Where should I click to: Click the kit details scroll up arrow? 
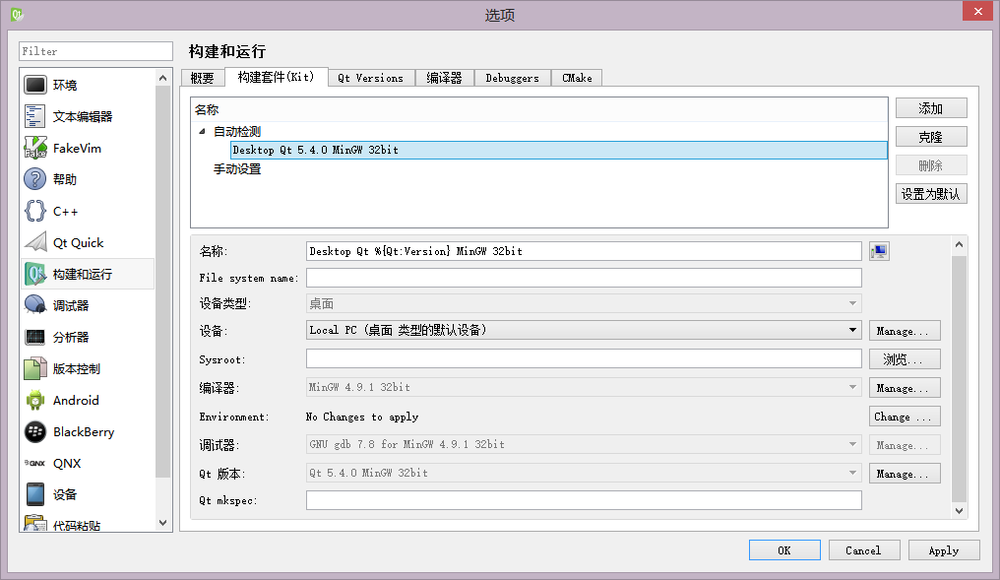point(960,244)
